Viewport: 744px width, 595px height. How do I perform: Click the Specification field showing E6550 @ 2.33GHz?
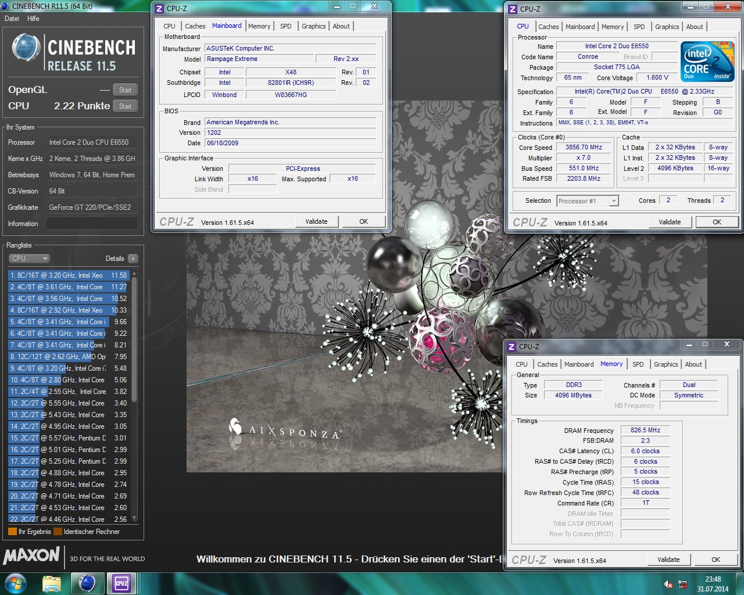[x=645, y=92]
